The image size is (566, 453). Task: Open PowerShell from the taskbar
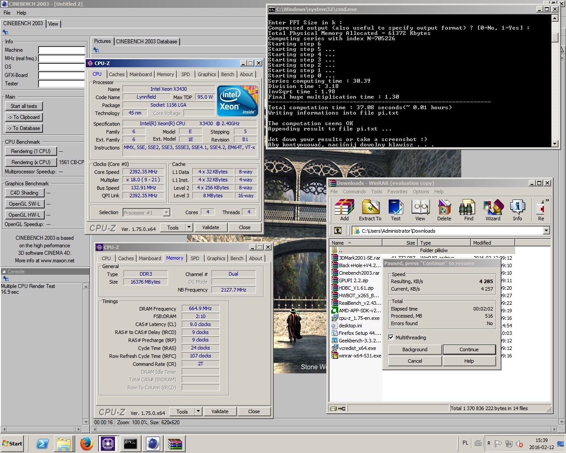point(42,443)
